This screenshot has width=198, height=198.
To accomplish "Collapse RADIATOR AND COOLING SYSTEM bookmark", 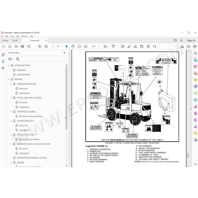I will click(x=11, y=144).
